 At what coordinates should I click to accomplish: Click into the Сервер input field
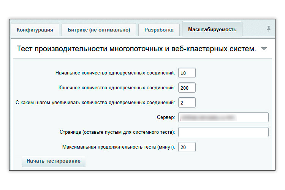click(x=223, y=117)
